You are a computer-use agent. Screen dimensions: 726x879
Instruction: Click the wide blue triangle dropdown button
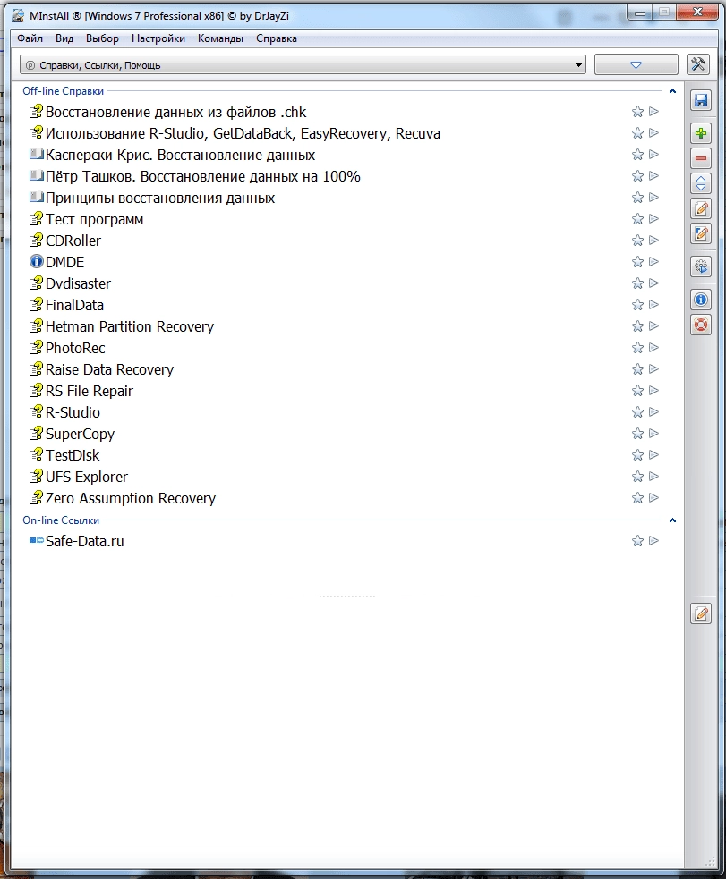pos(636,65)
